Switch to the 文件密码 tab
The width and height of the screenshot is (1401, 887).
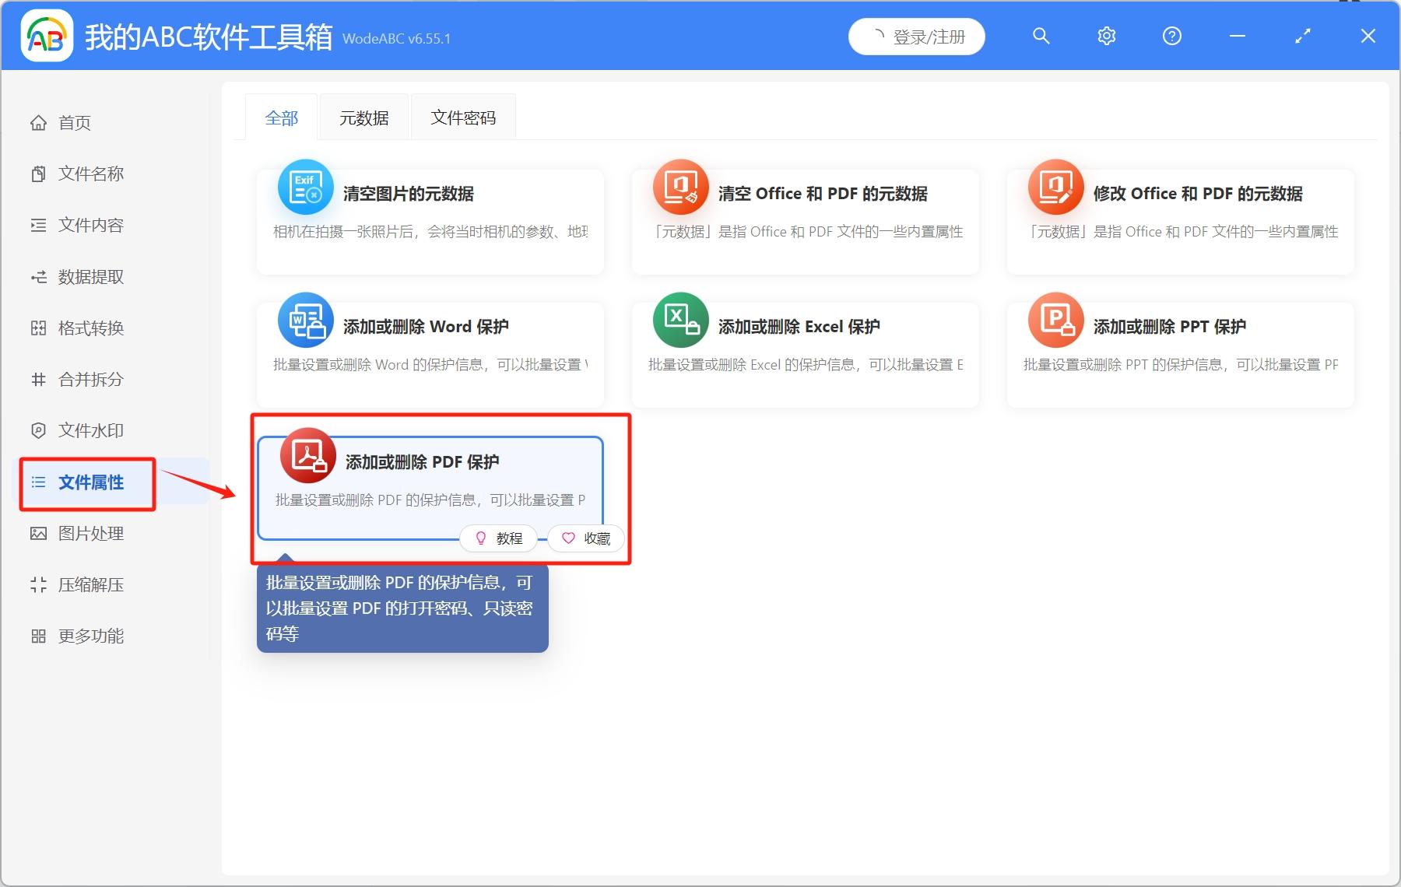pos(463,117)
